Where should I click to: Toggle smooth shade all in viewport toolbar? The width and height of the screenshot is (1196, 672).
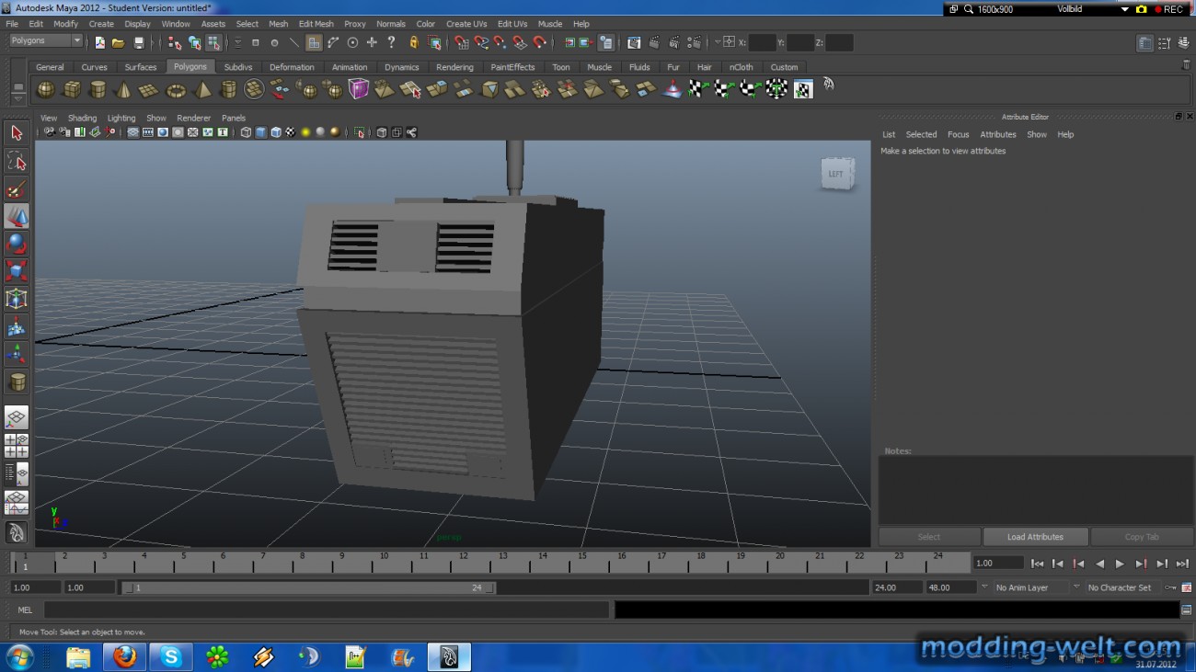point(261,132)
